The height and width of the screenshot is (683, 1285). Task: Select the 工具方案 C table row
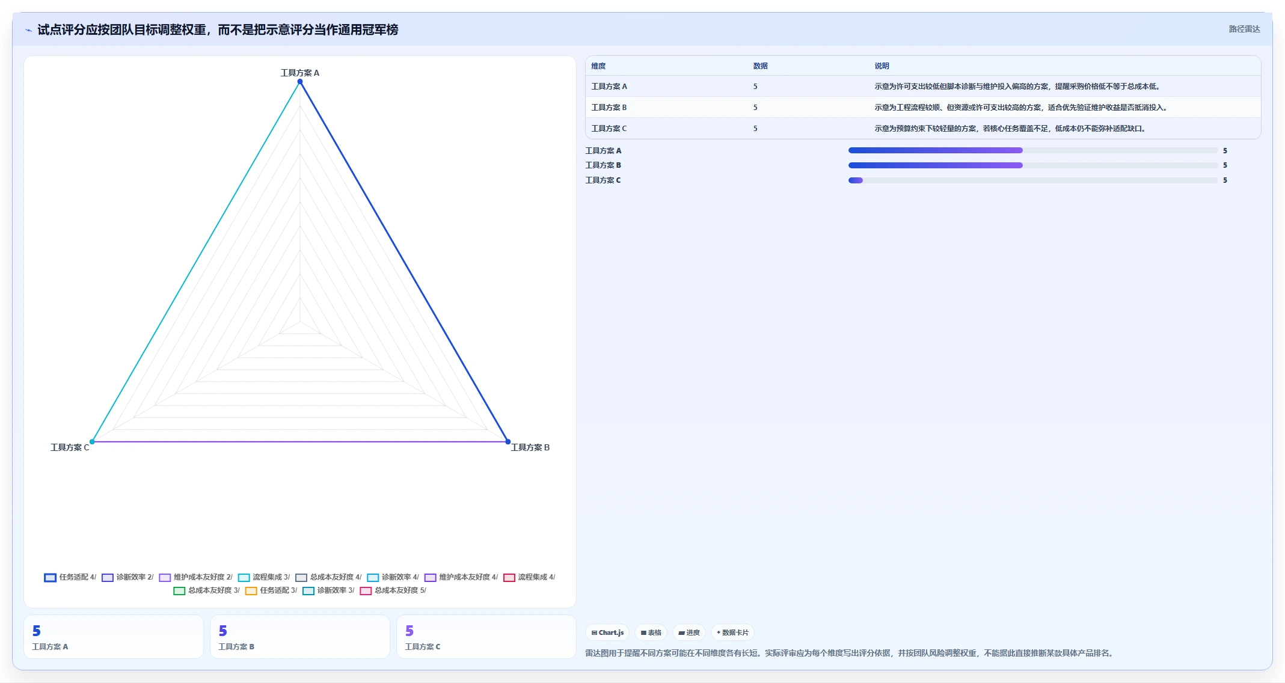coord(923,129)
